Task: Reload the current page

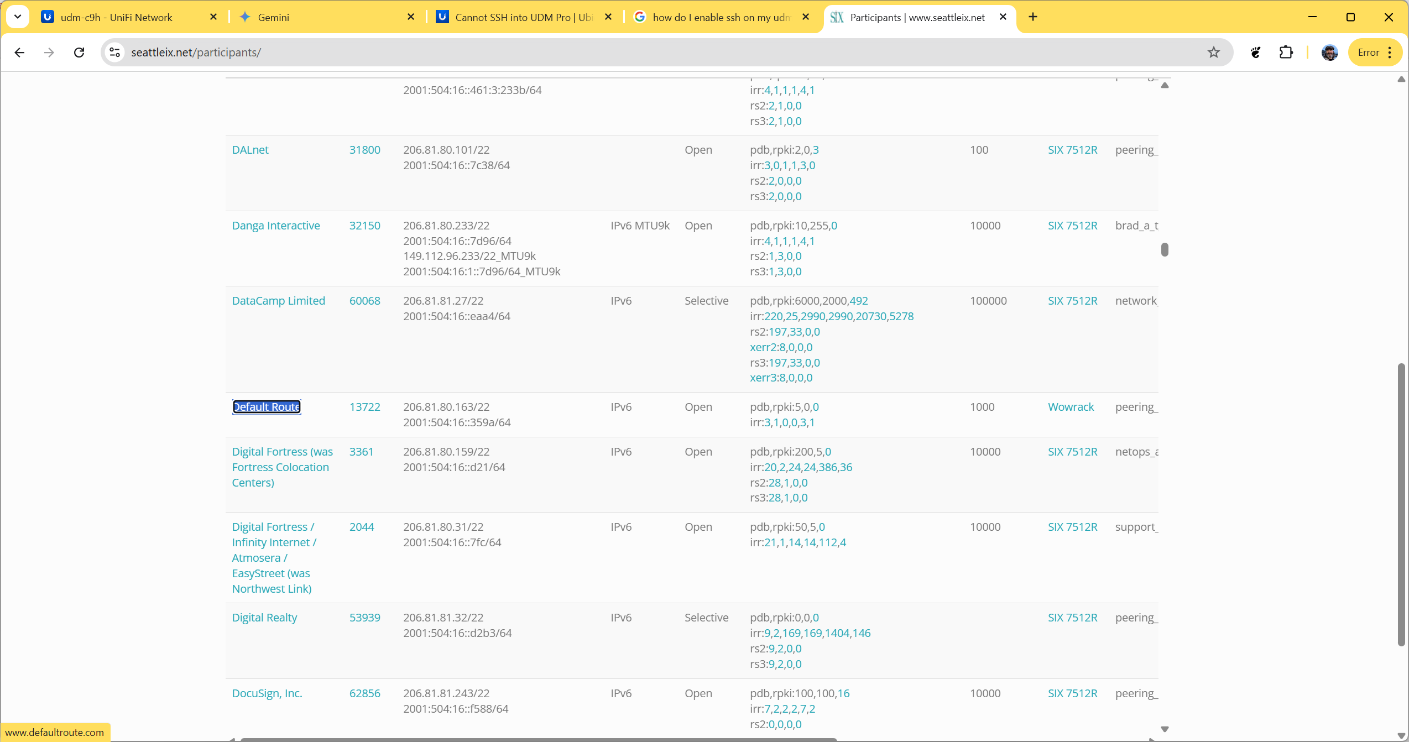Action: tap(79, 53)
